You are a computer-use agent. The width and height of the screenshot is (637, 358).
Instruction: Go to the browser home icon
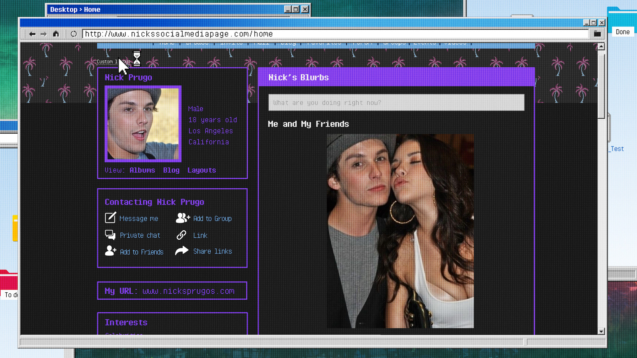pos(56,33)
